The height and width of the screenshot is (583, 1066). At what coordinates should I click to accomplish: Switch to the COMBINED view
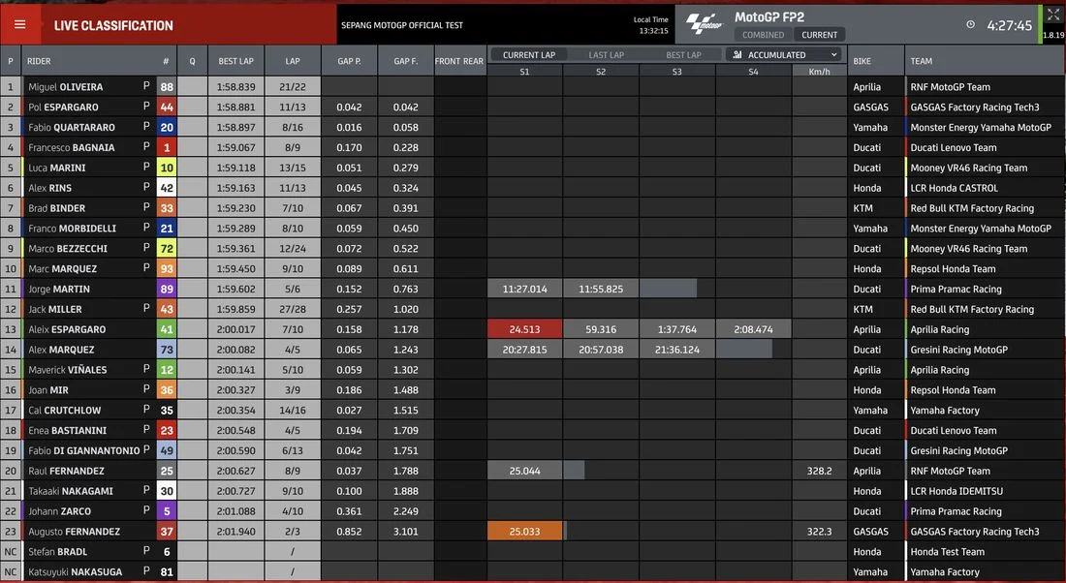(763, 35)
